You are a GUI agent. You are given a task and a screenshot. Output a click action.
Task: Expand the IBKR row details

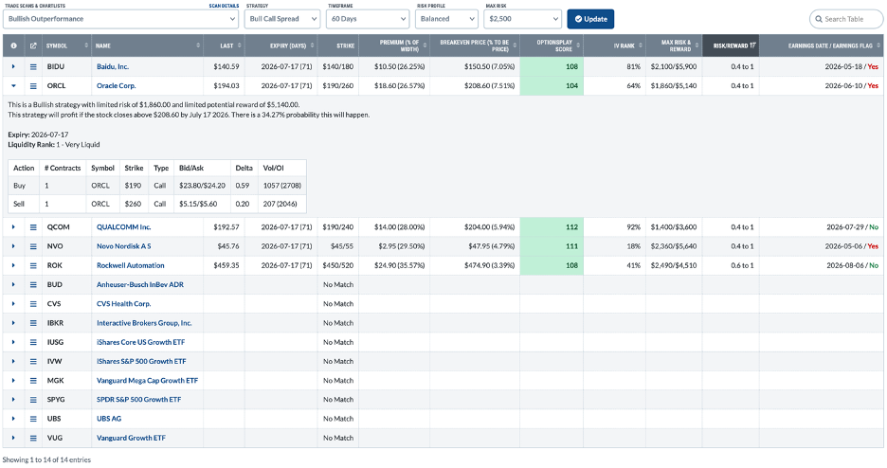[13, 323]
